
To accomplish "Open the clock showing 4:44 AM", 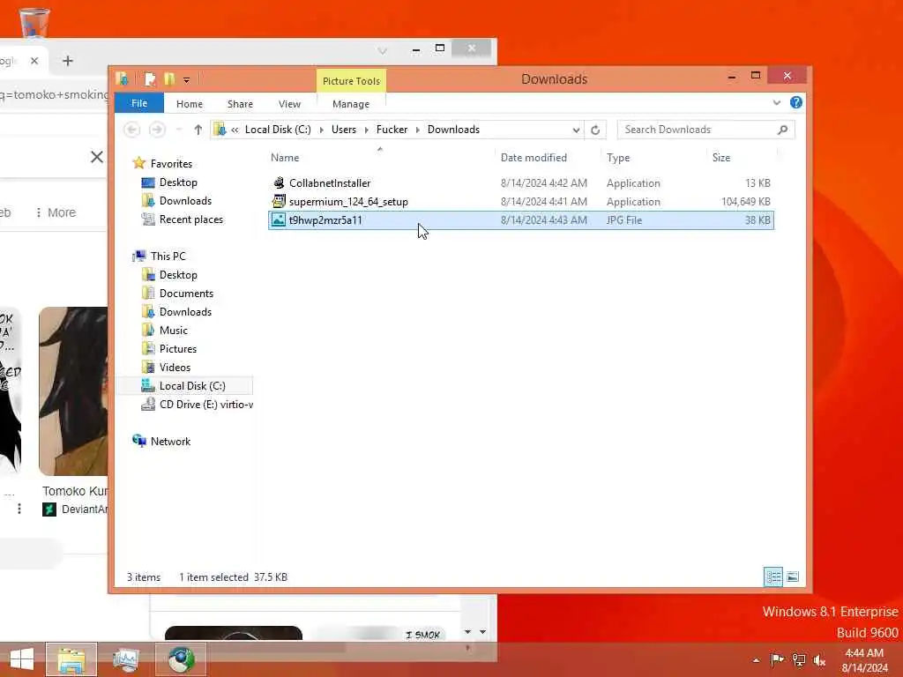I will tap(864, 660).
